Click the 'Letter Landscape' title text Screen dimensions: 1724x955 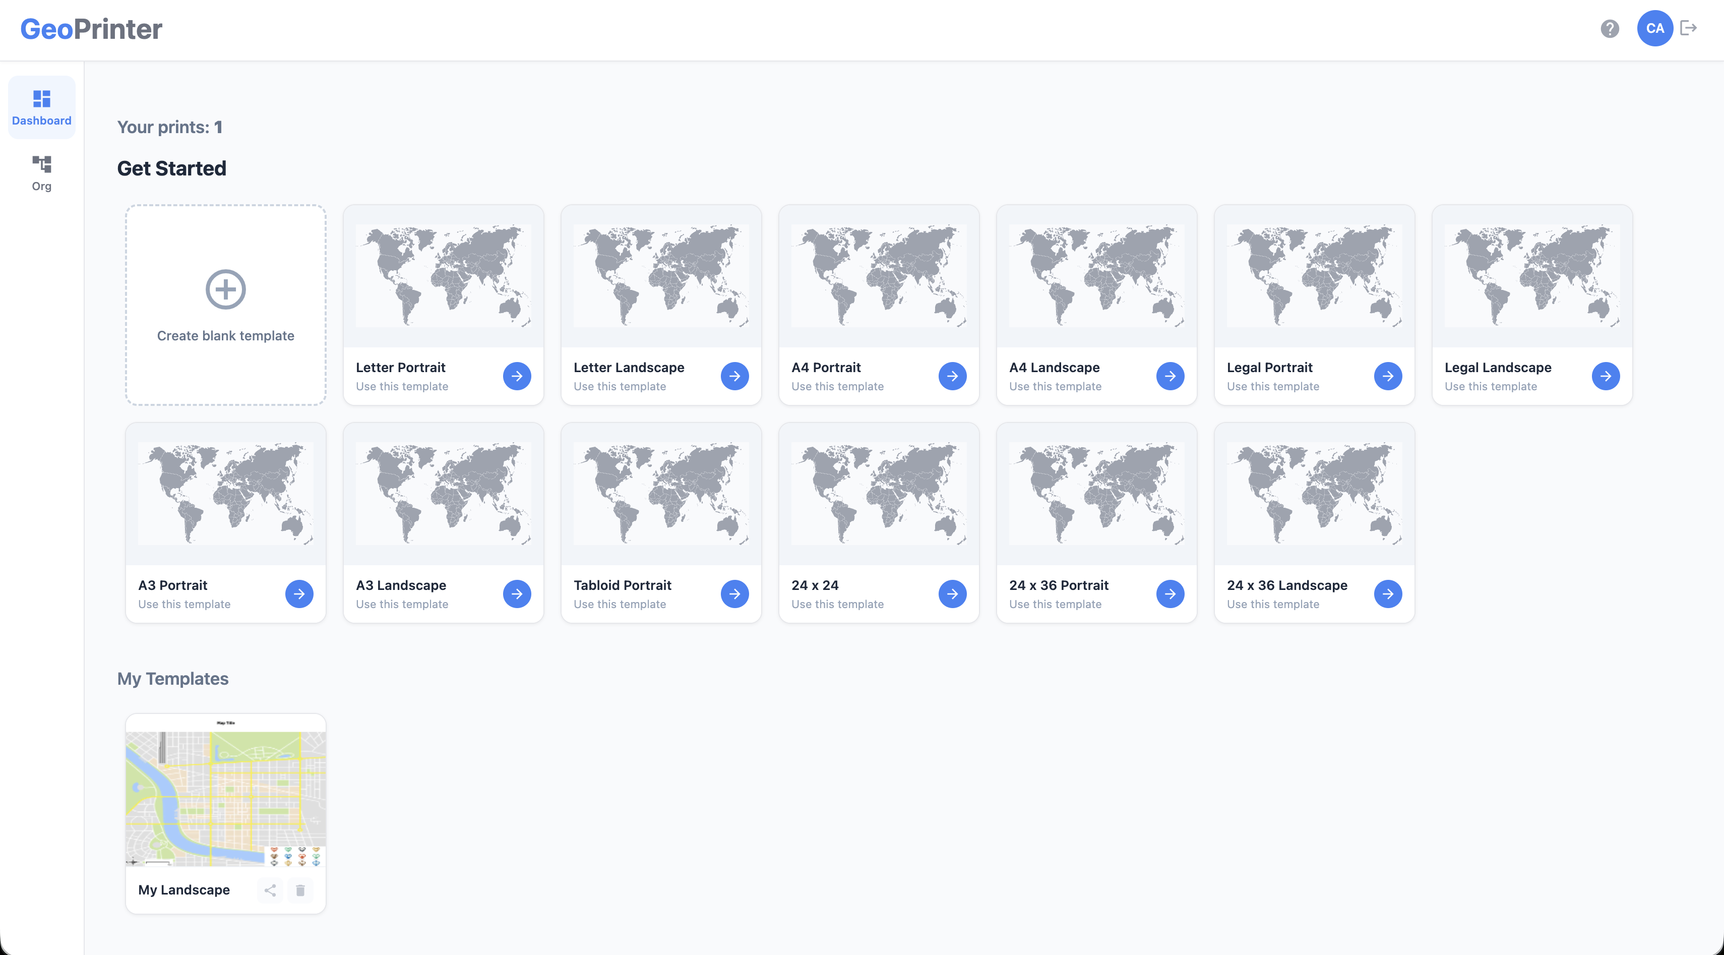[629, 368]
